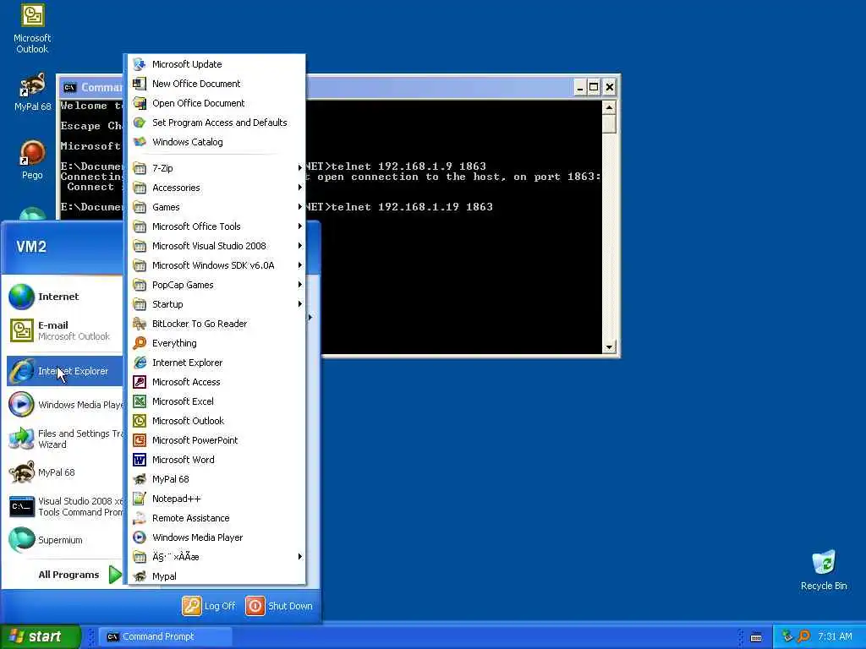Screen dimensions: 866x649
Task: Launch Supermium from the Start menu
Action: [64, 540]
